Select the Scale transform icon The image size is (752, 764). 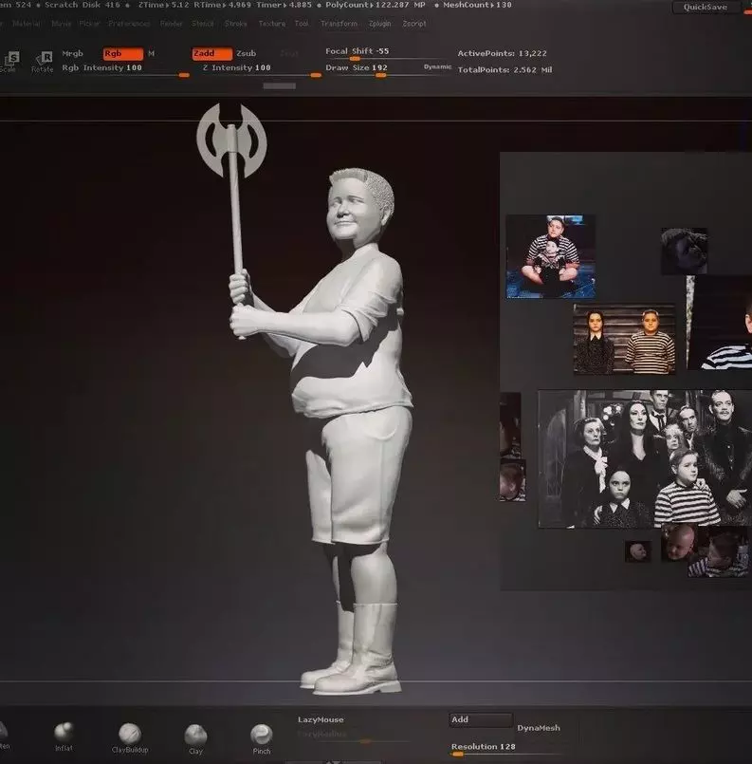[10, 61]
